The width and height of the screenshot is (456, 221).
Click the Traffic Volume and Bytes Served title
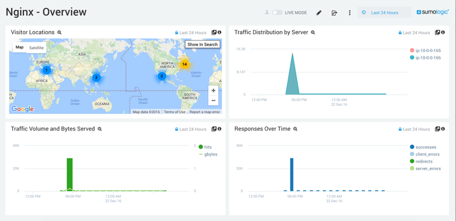[53, 129]
